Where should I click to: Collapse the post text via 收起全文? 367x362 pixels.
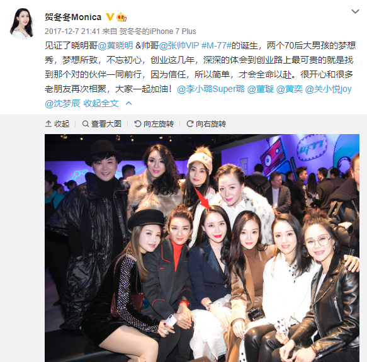tap(101, 103)
